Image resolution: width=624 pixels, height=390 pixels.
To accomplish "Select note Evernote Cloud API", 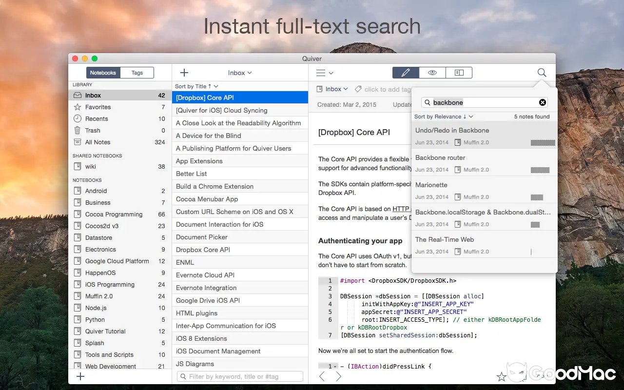I will tap(240, 275).
